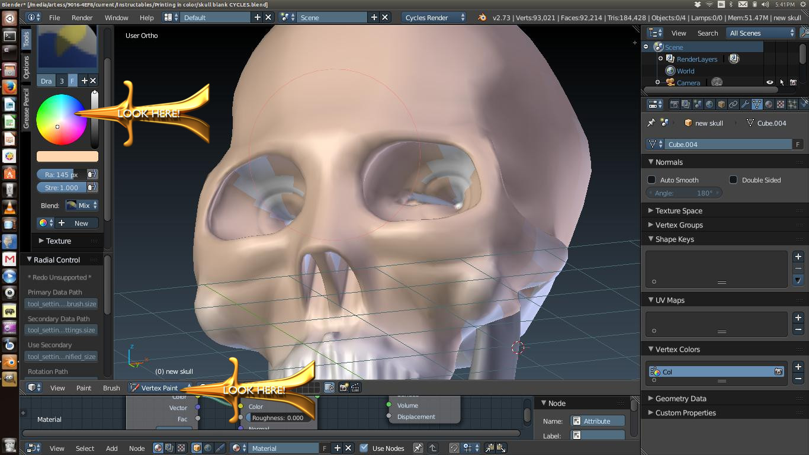Enable Double Sided checkbox
809x455 pixels.
pyautogui.click(x=733, y=180)
